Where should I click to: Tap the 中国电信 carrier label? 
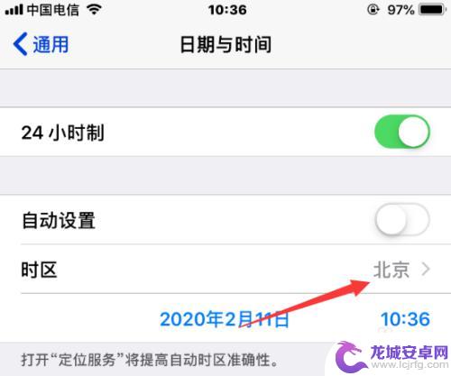(53, 10)
